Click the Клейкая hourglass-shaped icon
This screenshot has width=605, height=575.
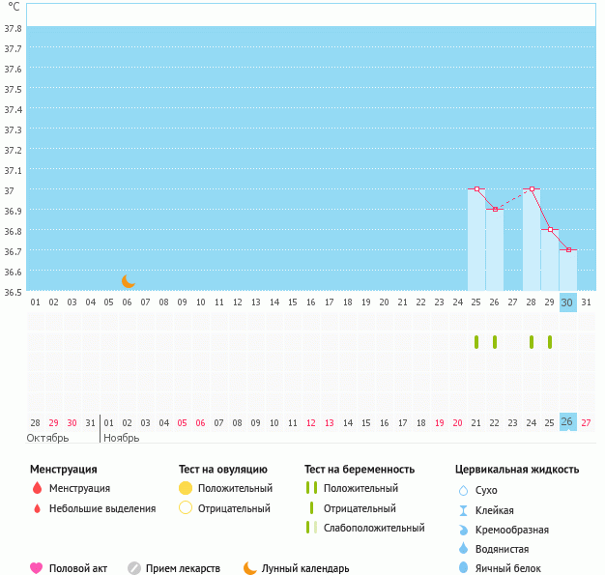463,510
